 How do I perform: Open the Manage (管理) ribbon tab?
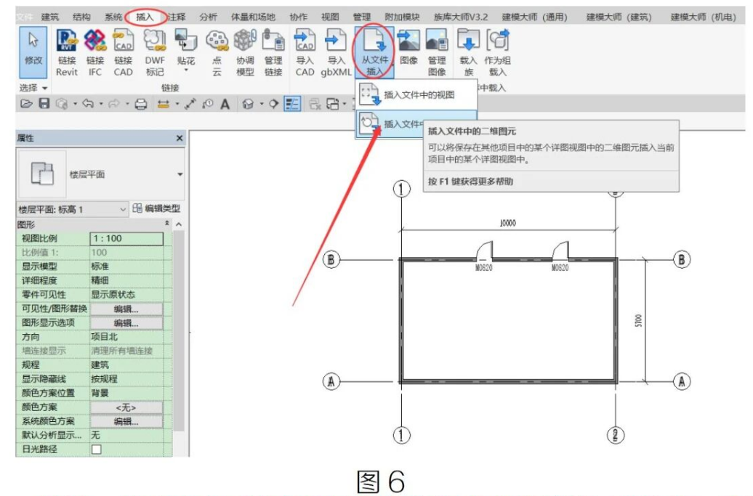point(362,17)
